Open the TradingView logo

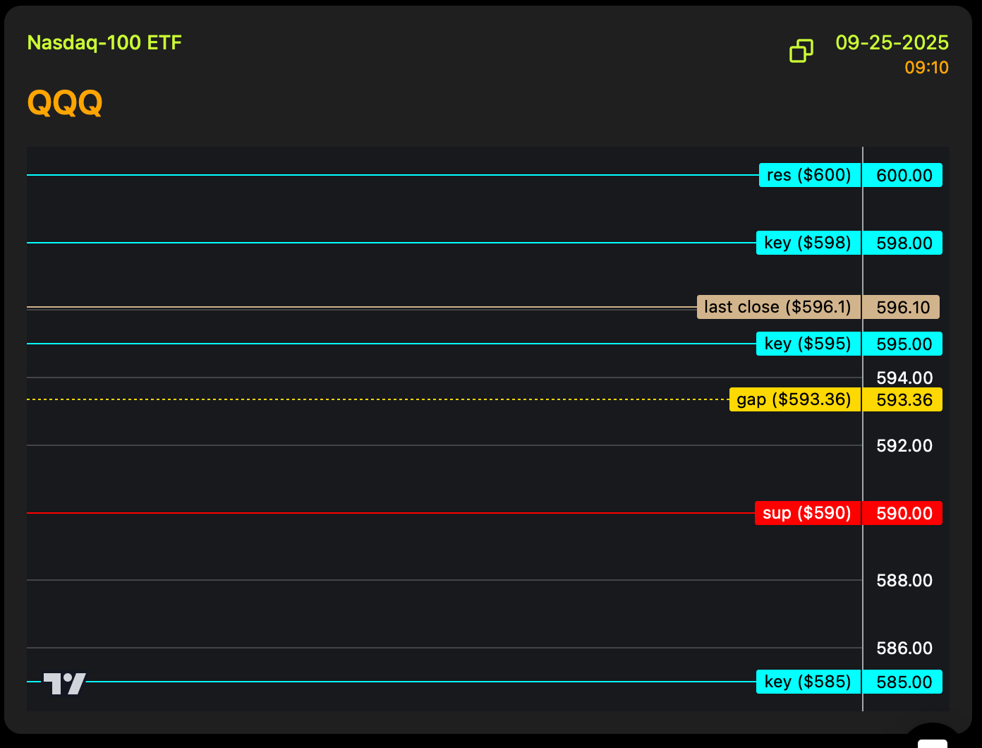[x=64, y=683]
